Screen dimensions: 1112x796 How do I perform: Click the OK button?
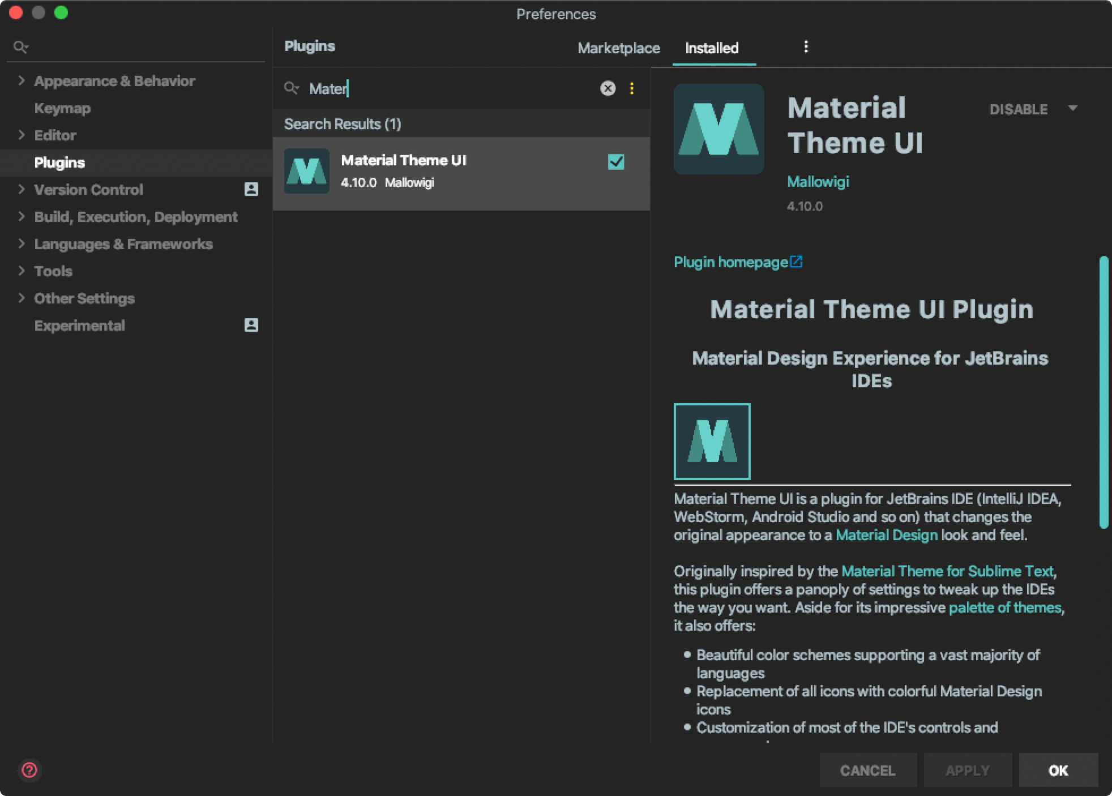(1058, 770)
